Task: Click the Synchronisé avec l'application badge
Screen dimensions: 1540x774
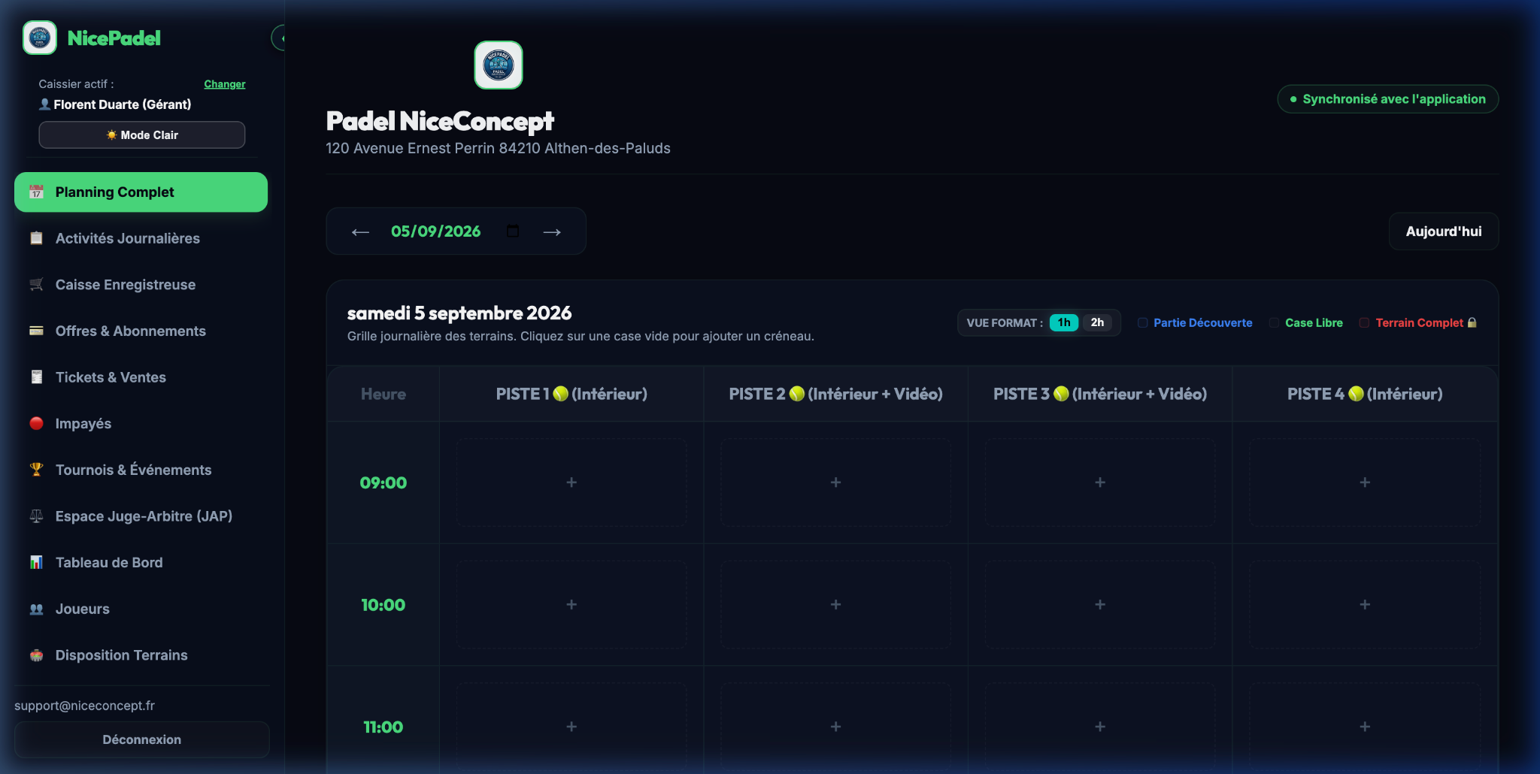Action: click(x=1388, y=99)
